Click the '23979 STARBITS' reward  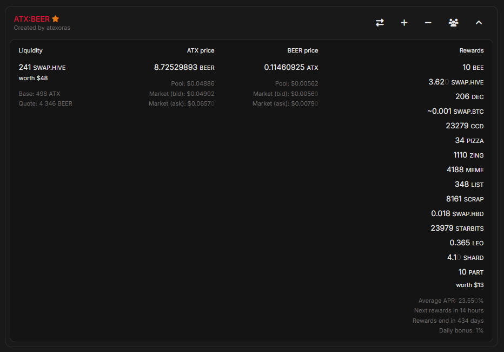click(457, 229)
